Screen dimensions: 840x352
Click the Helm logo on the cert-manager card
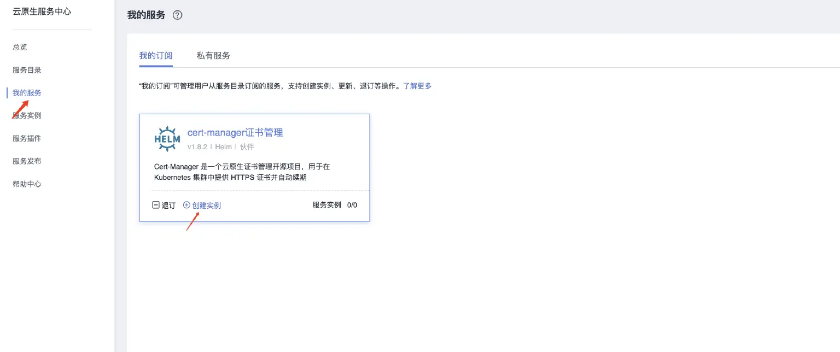pyautogui.click(x=167, y=139)
